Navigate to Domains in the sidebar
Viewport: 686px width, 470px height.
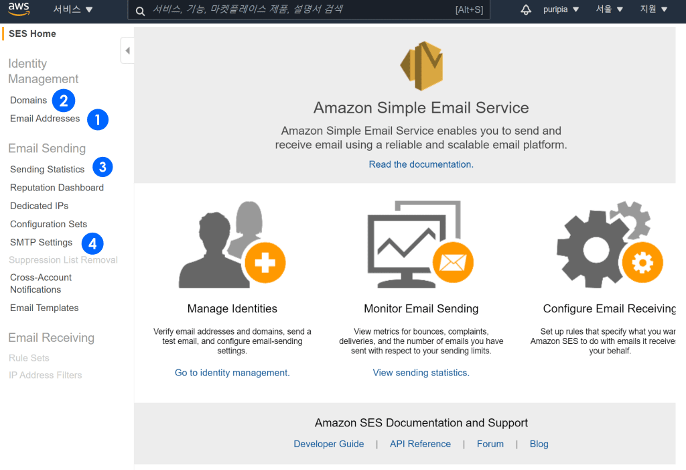coord(28,100)
